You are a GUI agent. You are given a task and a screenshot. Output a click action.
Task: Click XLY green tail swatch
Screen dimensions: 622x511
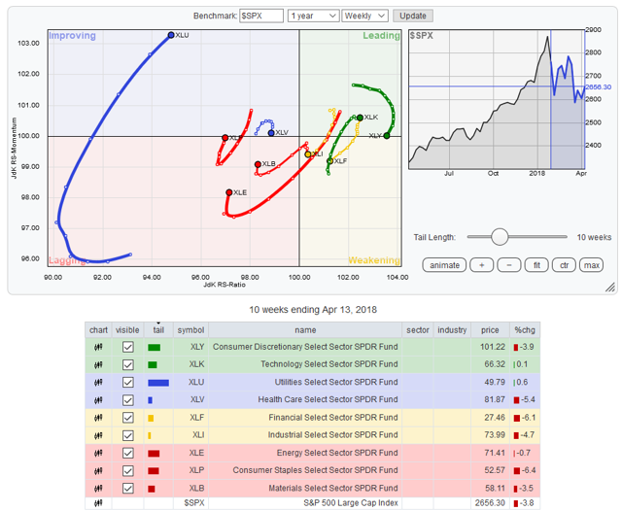tap(154, 348)
